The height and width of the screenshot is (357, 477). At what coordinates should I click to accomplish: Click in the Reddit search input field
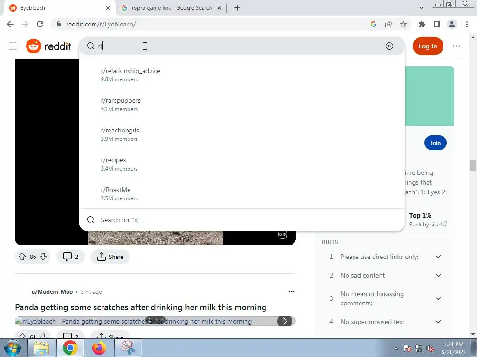click(x=242, y=46)
